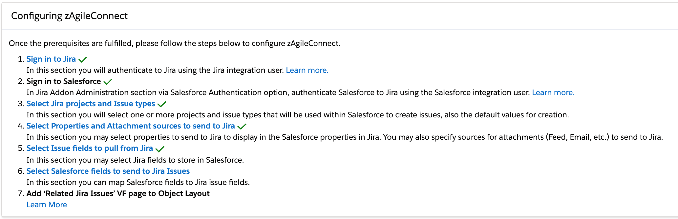Image resolution: width=678 pixels, height=219 pixels.
Task: Click the Configuring zAgileConnect panel title
Action: [69, 16]
